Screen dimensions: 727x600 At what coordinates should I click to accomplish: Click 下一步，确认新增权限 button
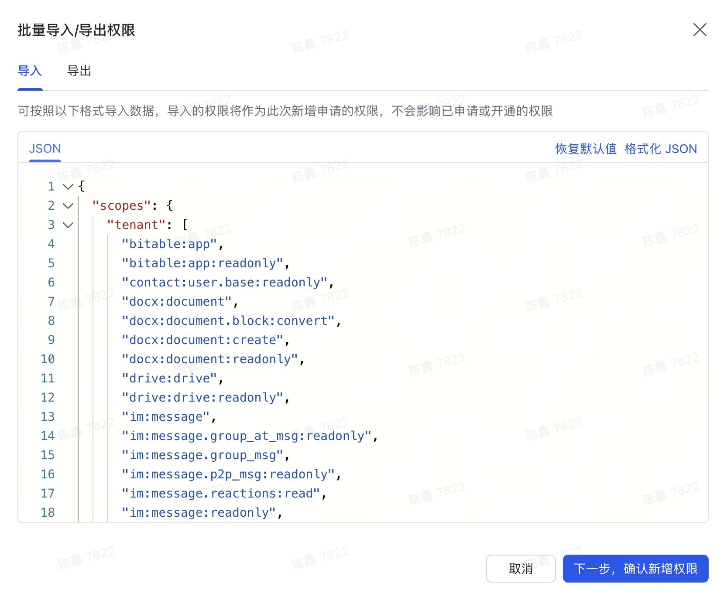tap(635, 569)
